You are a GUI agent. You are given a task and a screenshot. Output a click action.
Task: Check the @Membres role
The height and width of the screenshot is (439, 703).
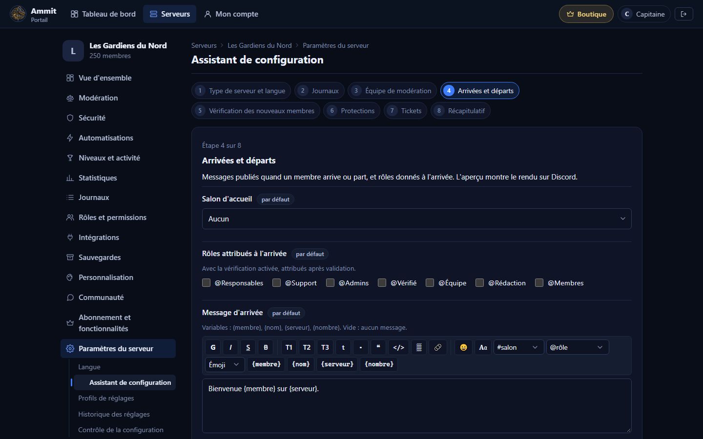coord(539,283)
